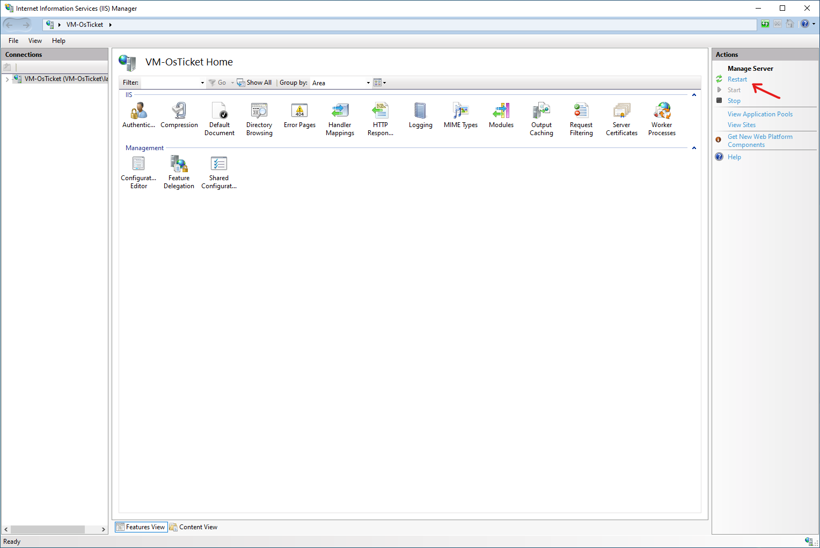This screenshot has height=548, width=820.
Task: Click the VM-OsTicket address bar segment
Action: point(85,25)
